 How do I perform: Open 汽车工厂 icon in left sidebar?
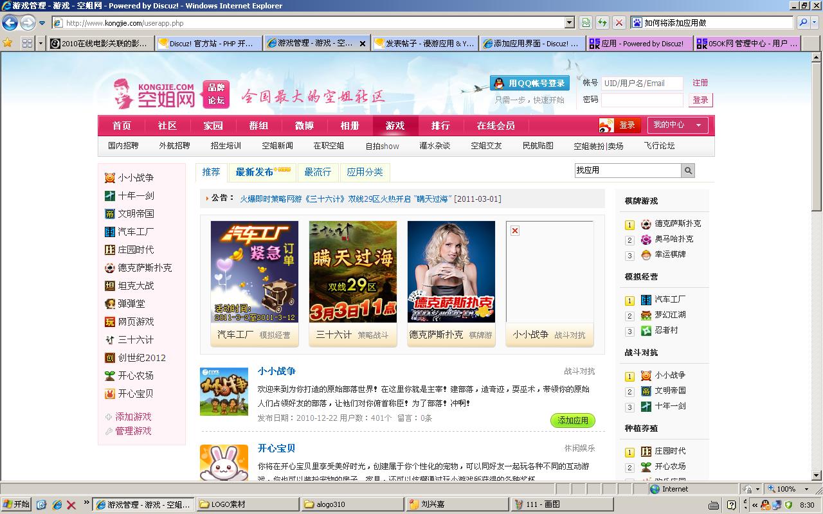click(x=110, y=232)
